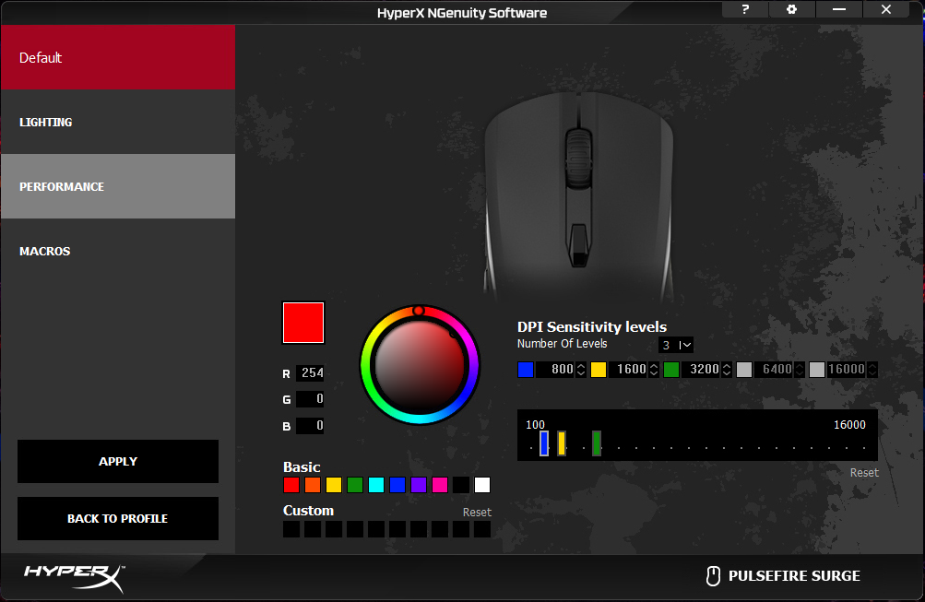The height and width of the screenshot is (602, 925).
Task: Click the large red current color preview
Action: coord(303,323)
